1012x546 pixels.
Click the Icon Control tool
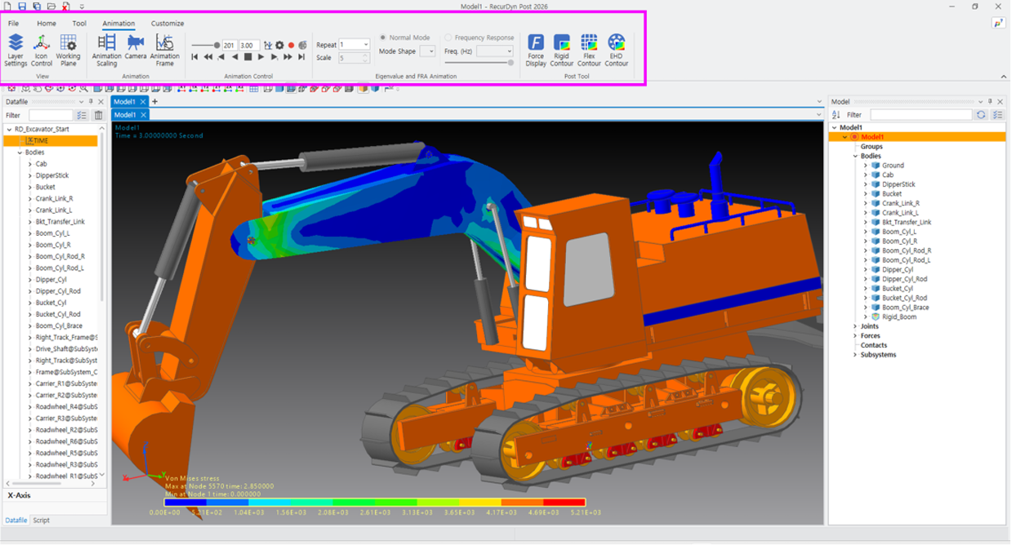pyautogui.click(x=42, y=51)
